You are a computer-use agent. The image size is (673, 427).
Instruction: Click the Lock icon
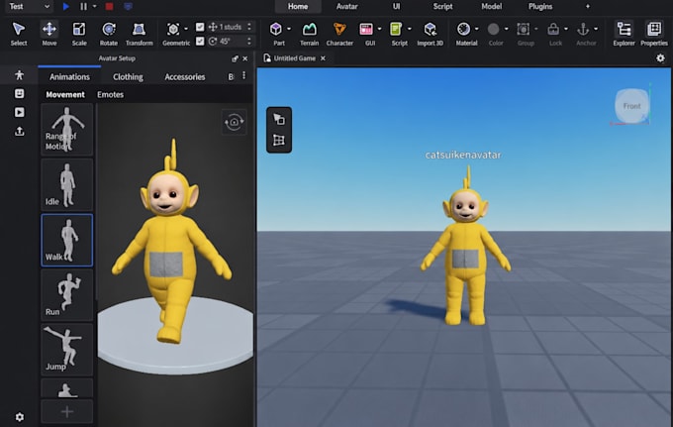553,29
